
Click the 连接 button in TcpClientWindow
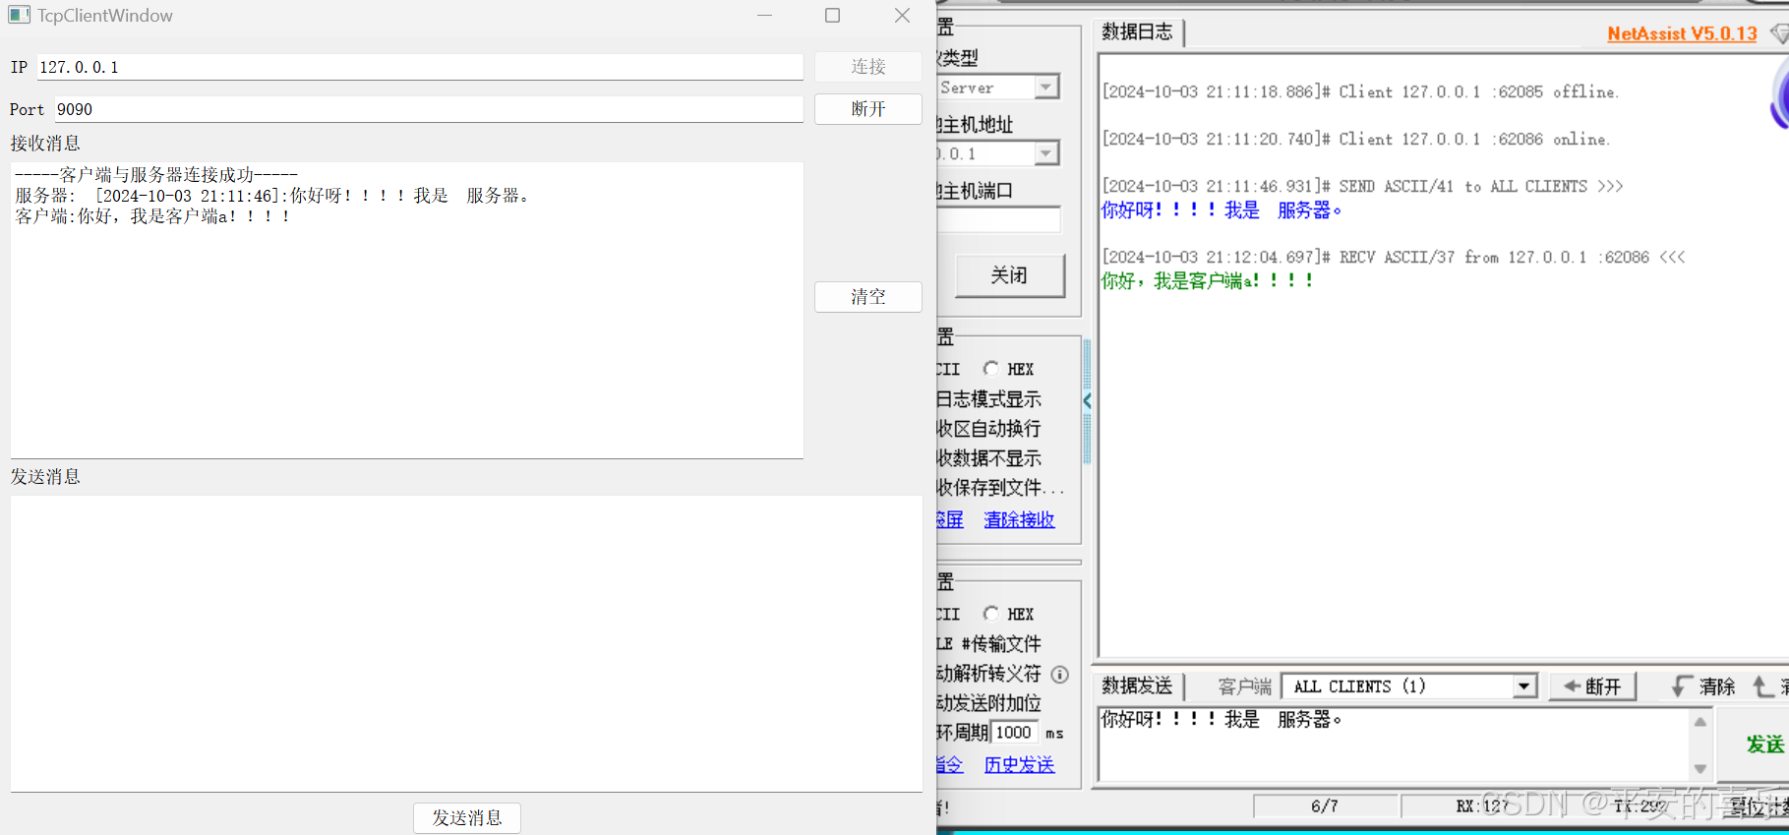867,67
